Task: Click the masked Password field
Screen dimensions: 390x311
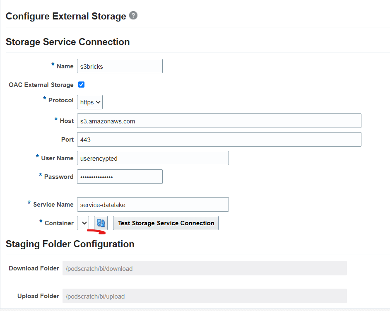Action: (x=120, y=176)
